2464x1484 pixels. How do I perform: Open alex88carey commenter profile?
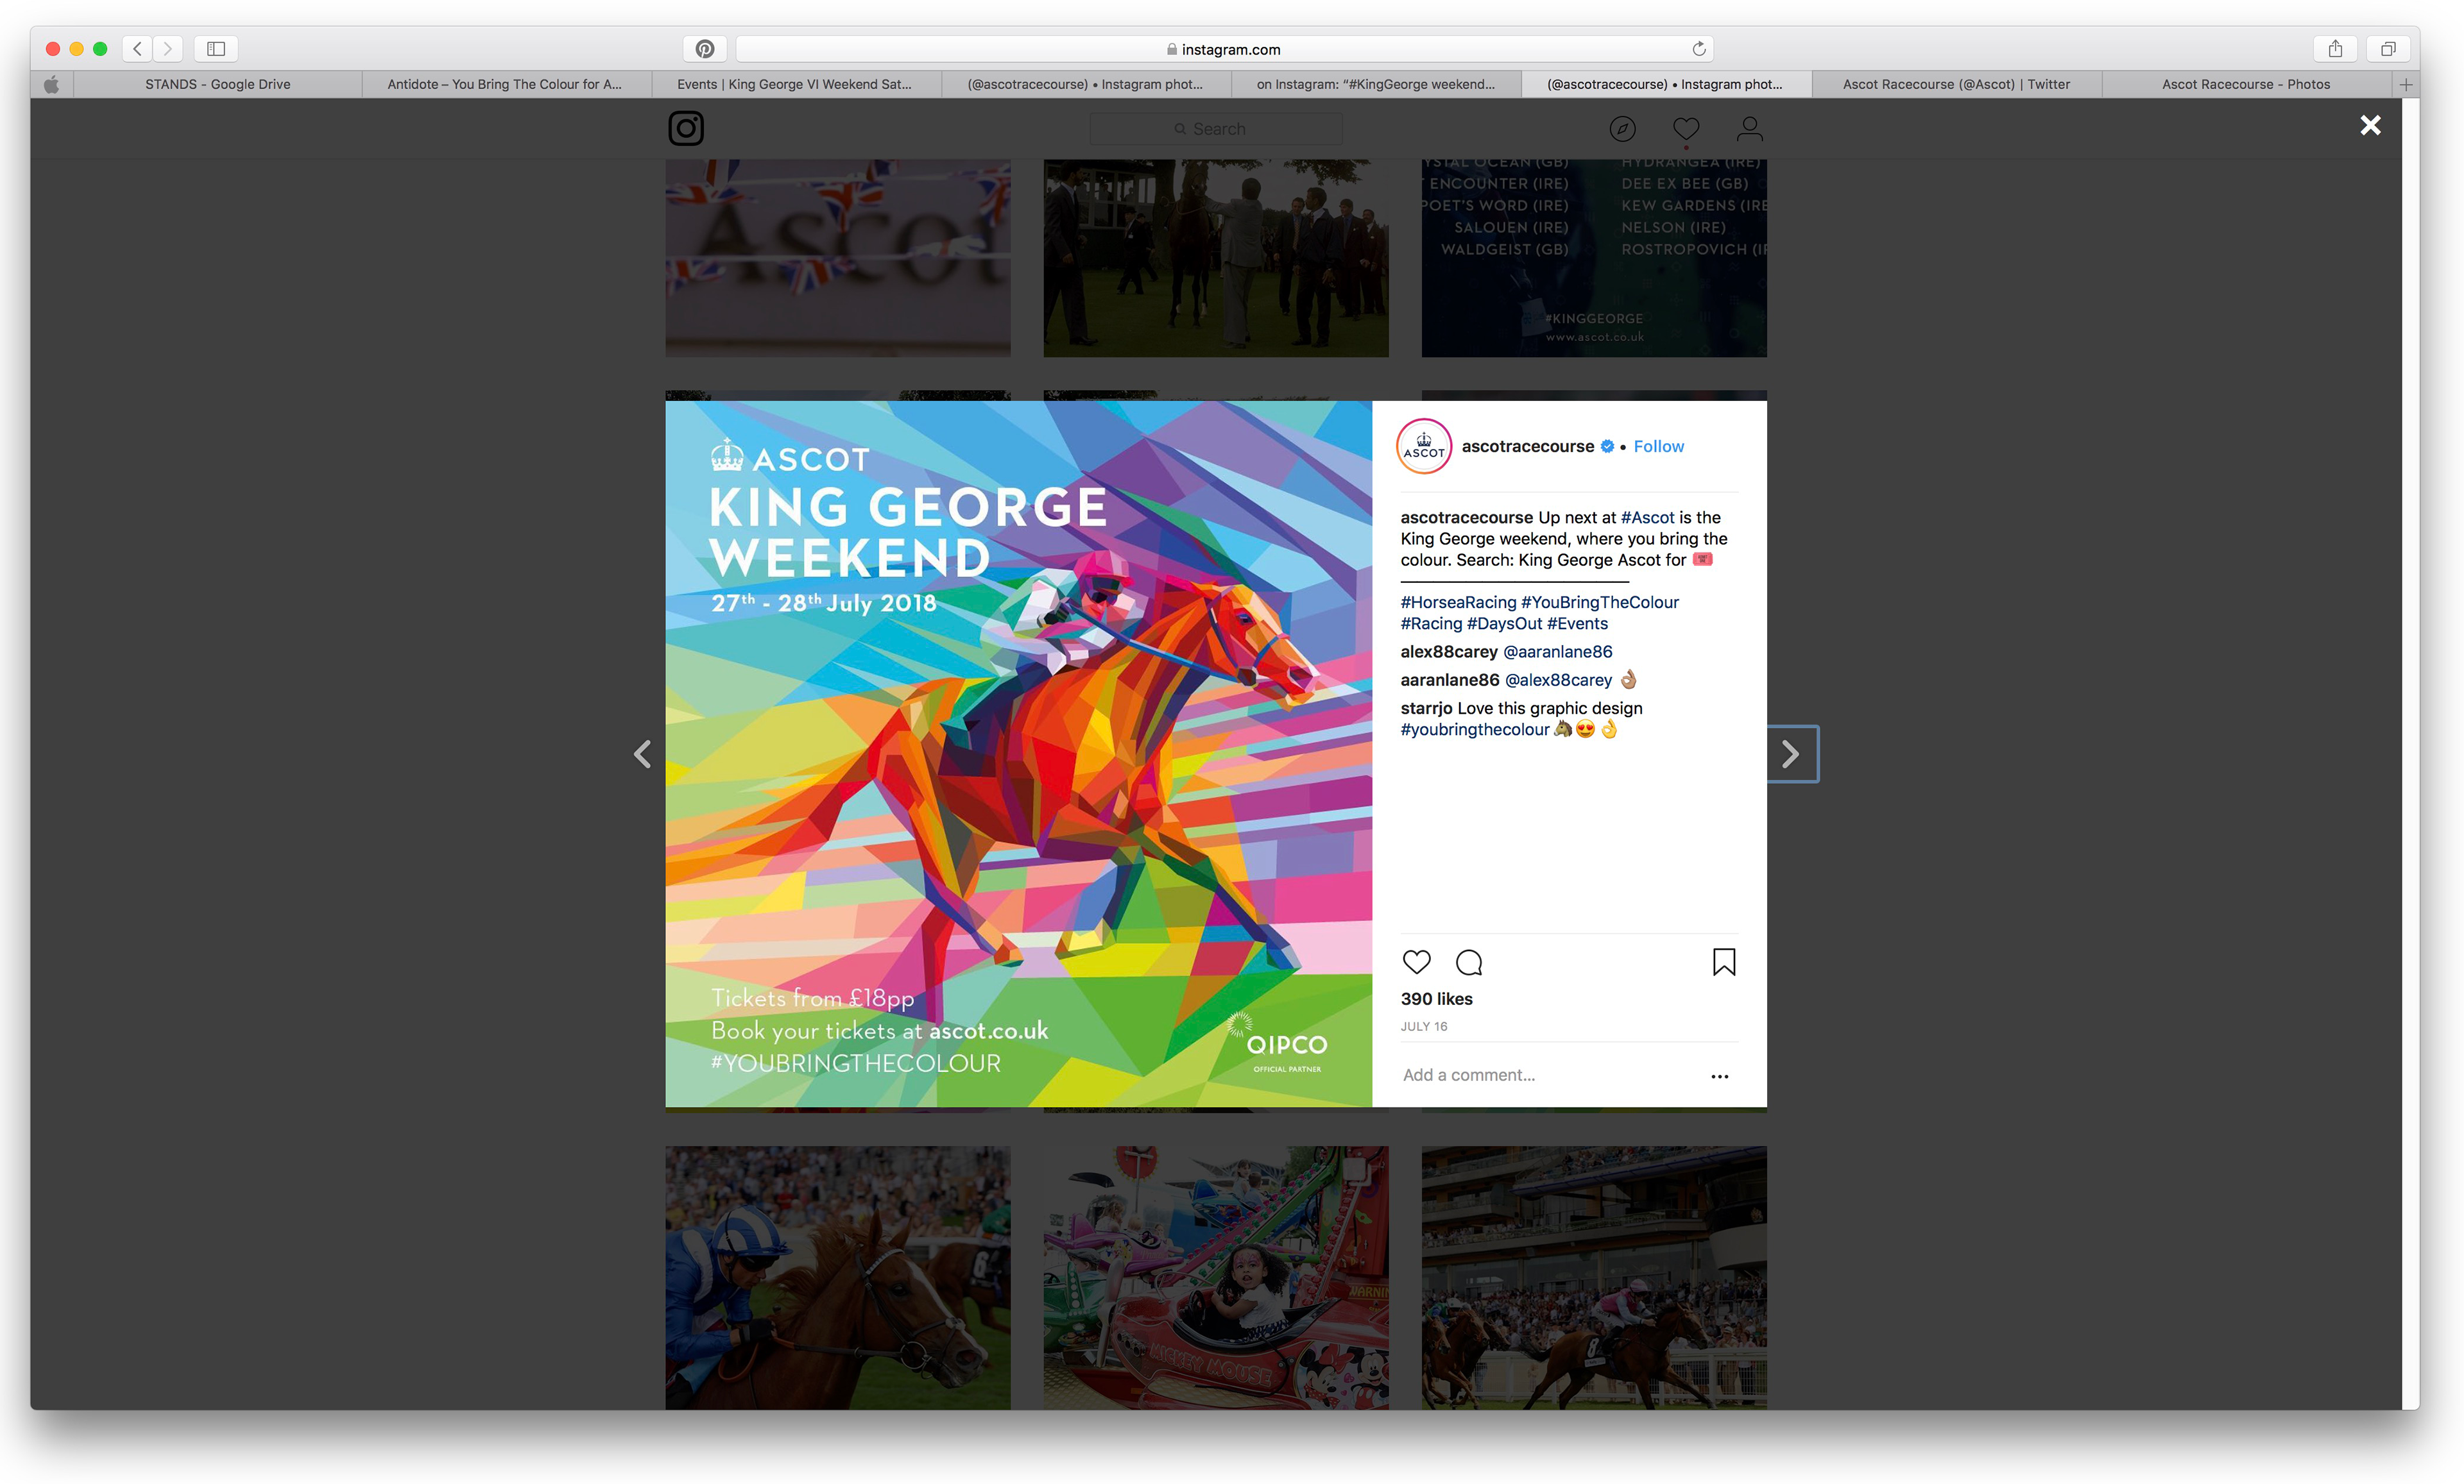point(1449,652)
